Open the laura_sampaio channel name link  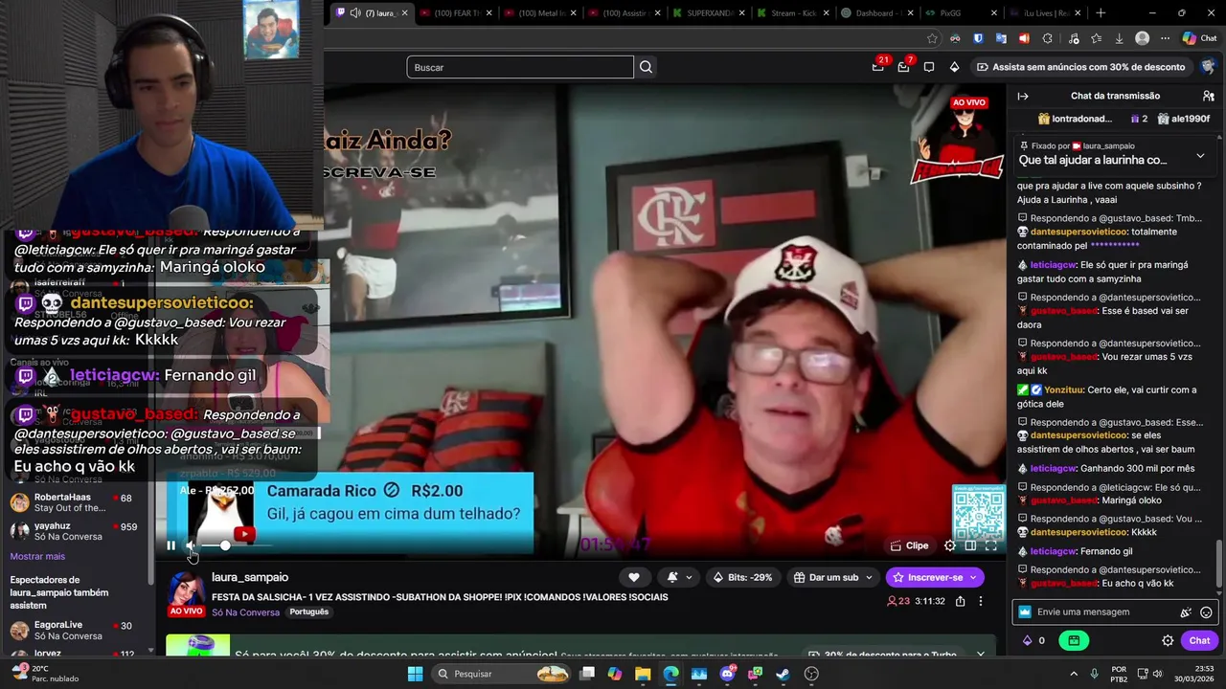[250, 577]
